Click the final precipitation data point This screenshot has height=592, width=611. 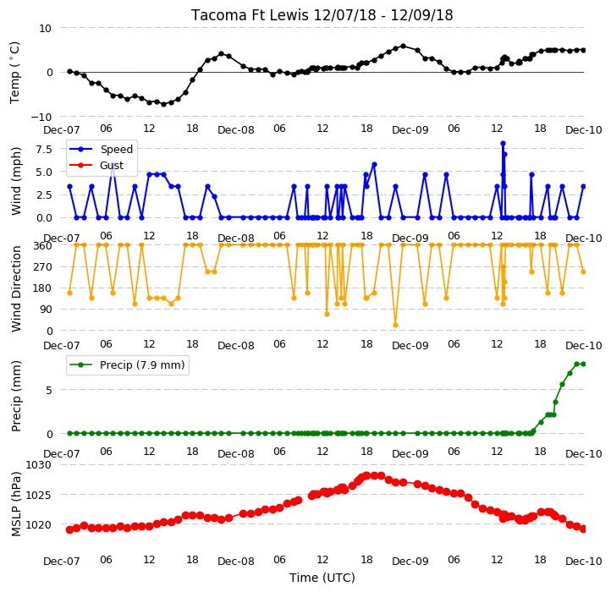pyautogui.click(x=583, y=364)
